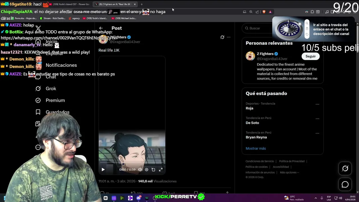Open Política de Privacidad link
The width and height of the screenshot is (359, 202).
click(292, 161)
